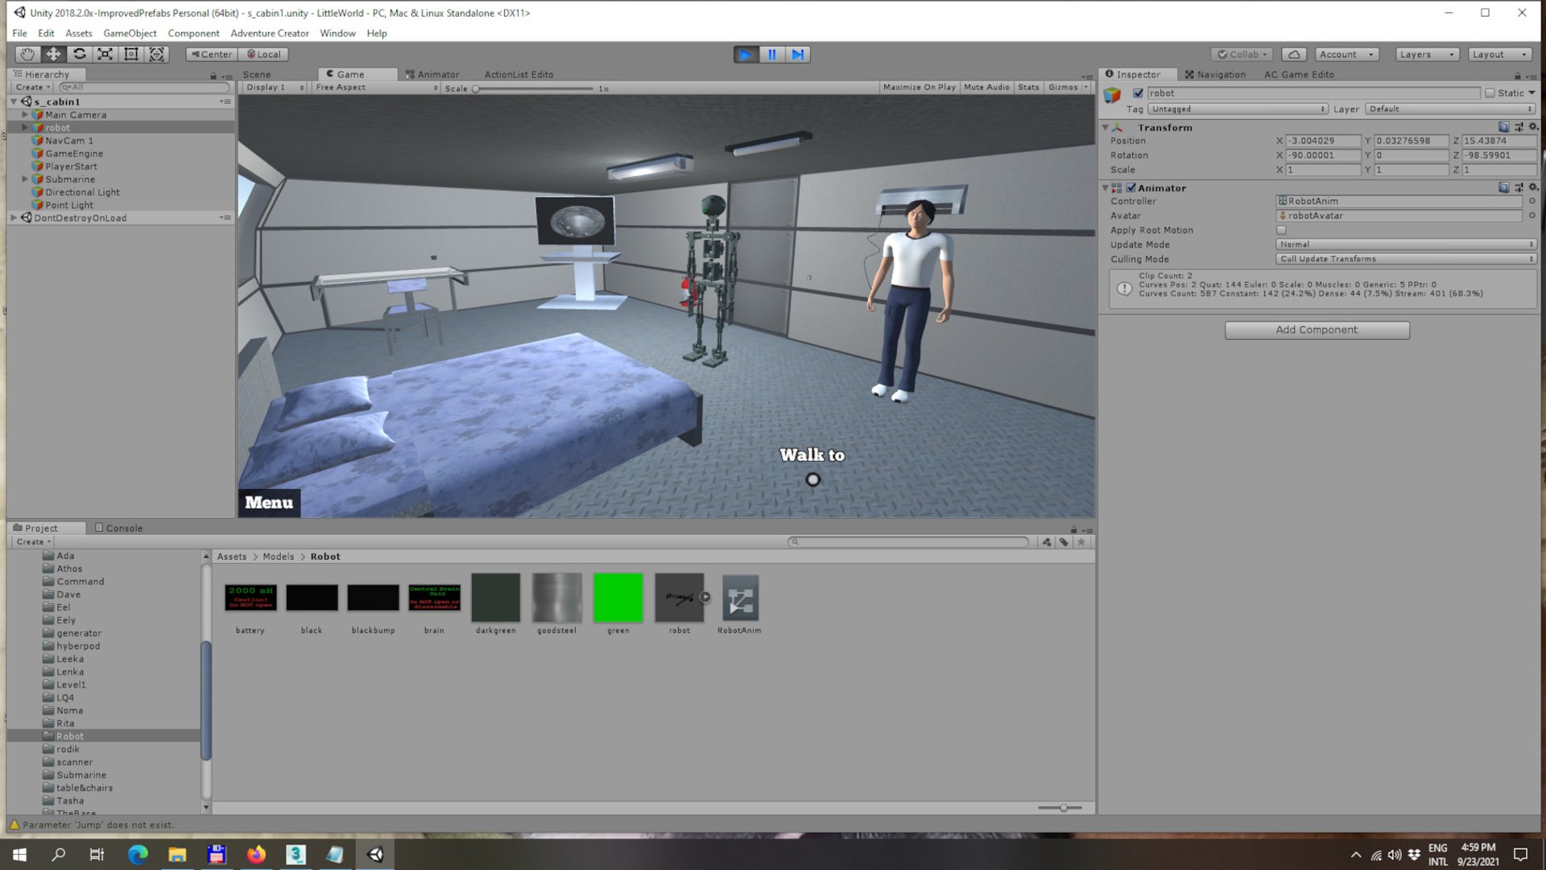Step one frame forward
Screen dimensions: 1546x870
tap(797, 54)
